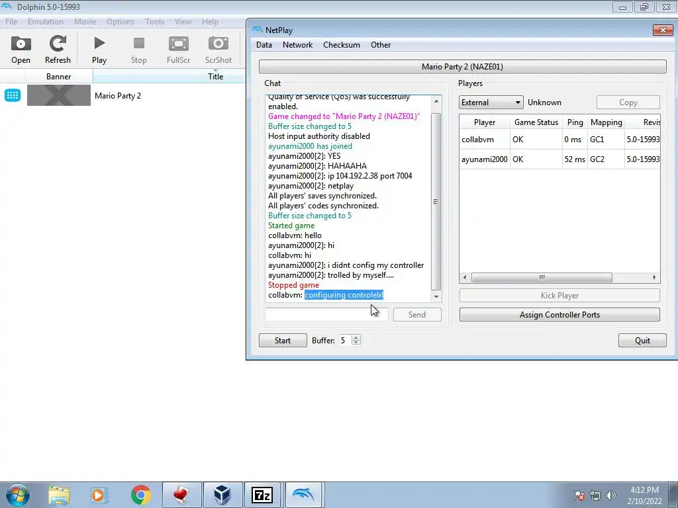Open the Options menu
The height and width of the screenshot is (508, 678).
(121, 22)
